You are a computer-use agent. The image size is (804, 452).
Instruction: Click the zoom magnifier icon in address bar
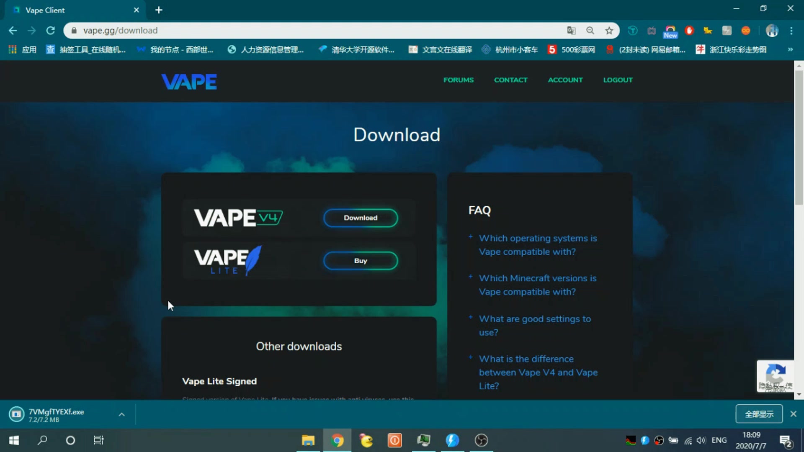pos(590,31)
